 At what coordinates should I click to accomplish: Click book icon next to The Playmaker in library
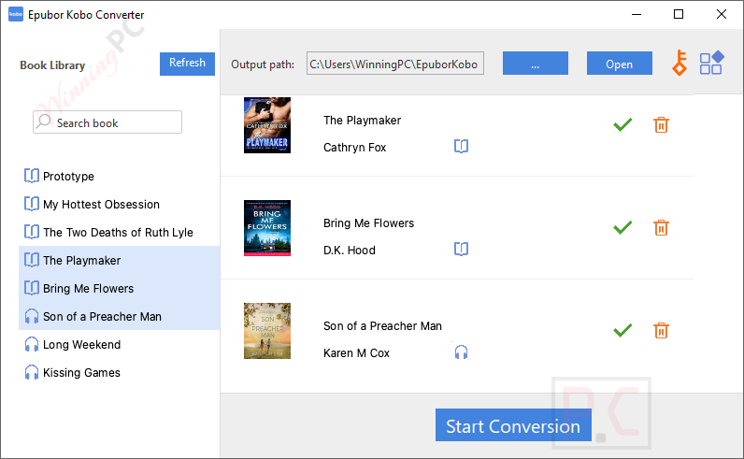[32, 260]
